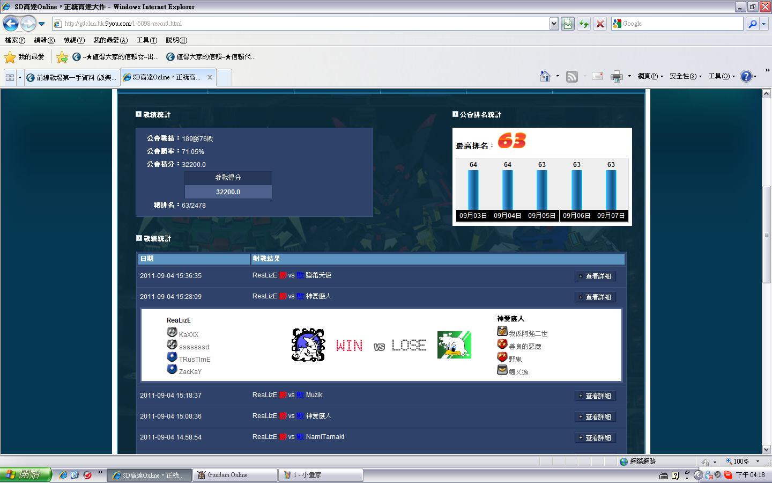Click the Home page icon
The width and height of the screenshot is (772, 483).
tap(545, 76)
